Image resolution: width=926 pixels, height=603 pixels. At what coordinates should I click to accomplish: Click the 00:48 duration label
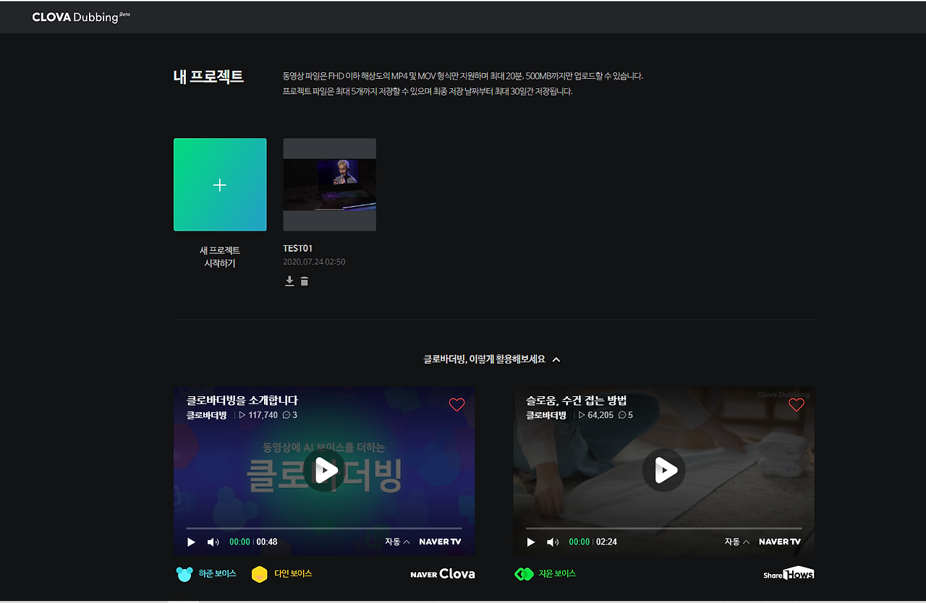coord(267,542)
